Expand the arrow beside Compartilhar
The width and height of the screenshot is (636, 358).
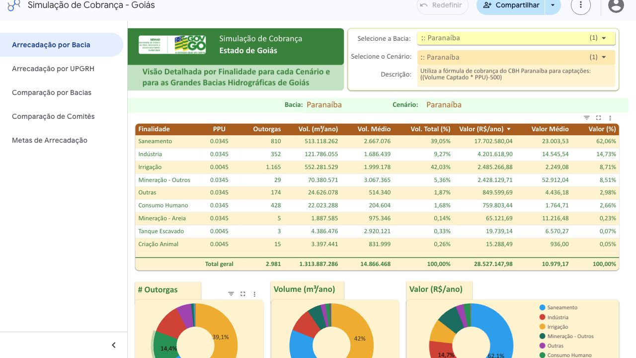(x=553, y=5)
